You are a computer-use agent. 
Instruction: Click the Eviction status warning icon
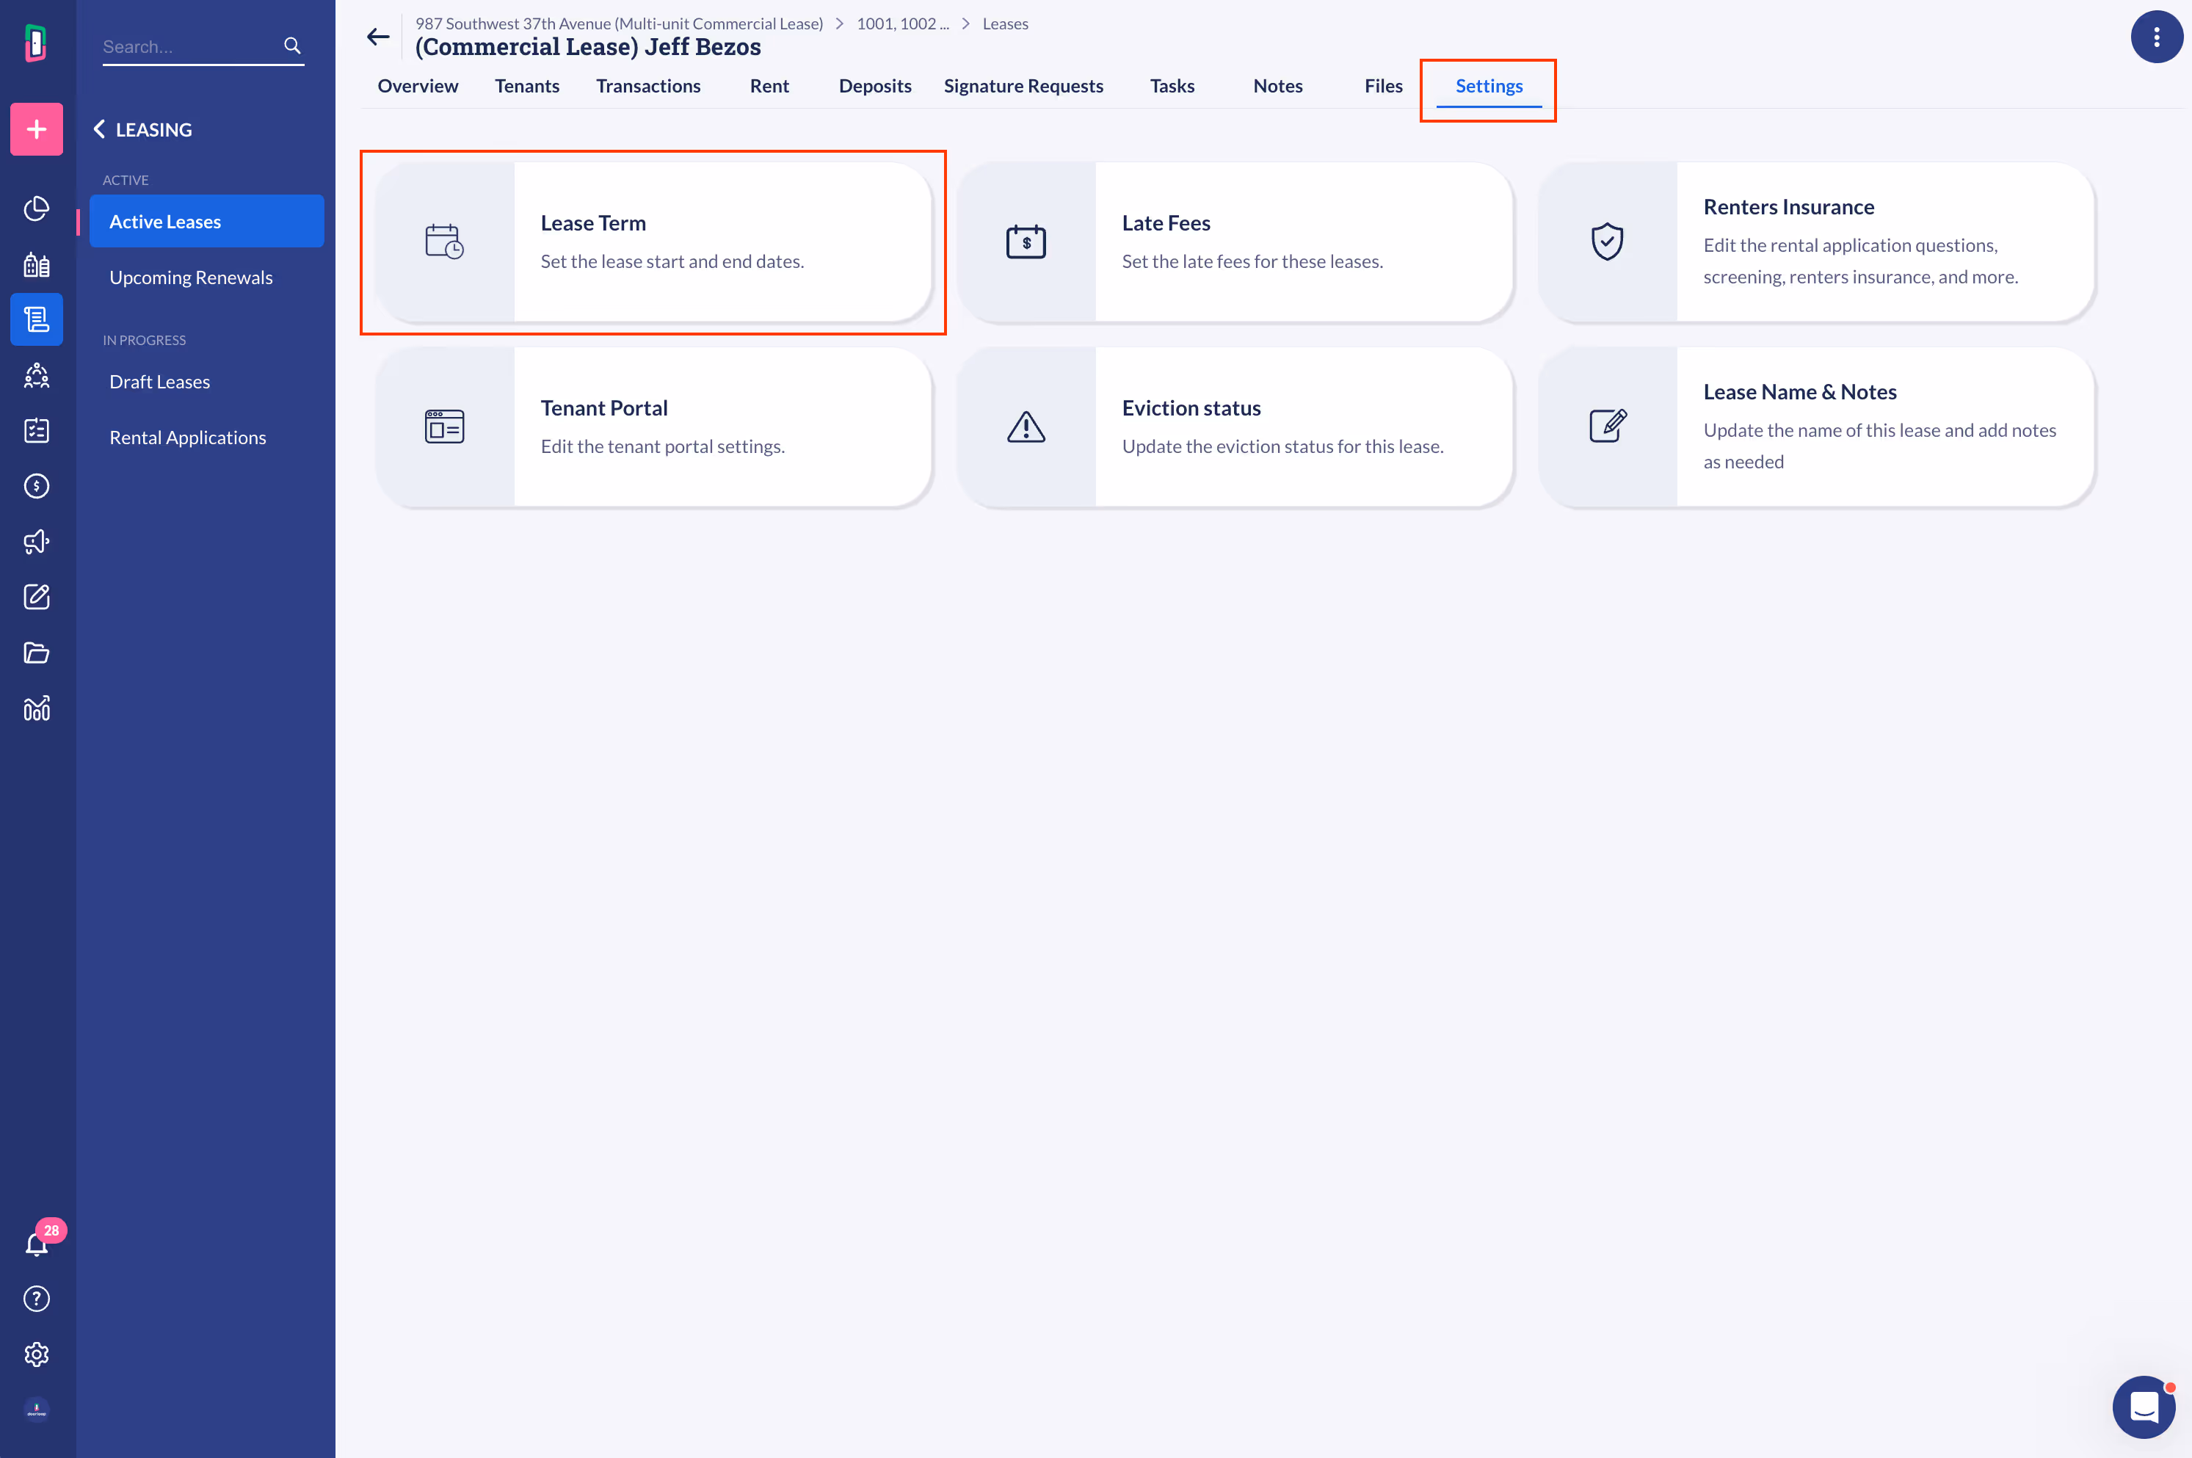click(1026, 427)
